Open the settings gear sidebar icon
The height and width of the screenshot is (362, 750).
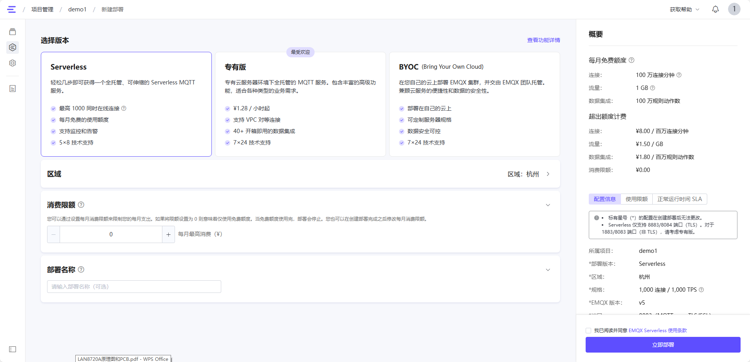pos(13,63)
